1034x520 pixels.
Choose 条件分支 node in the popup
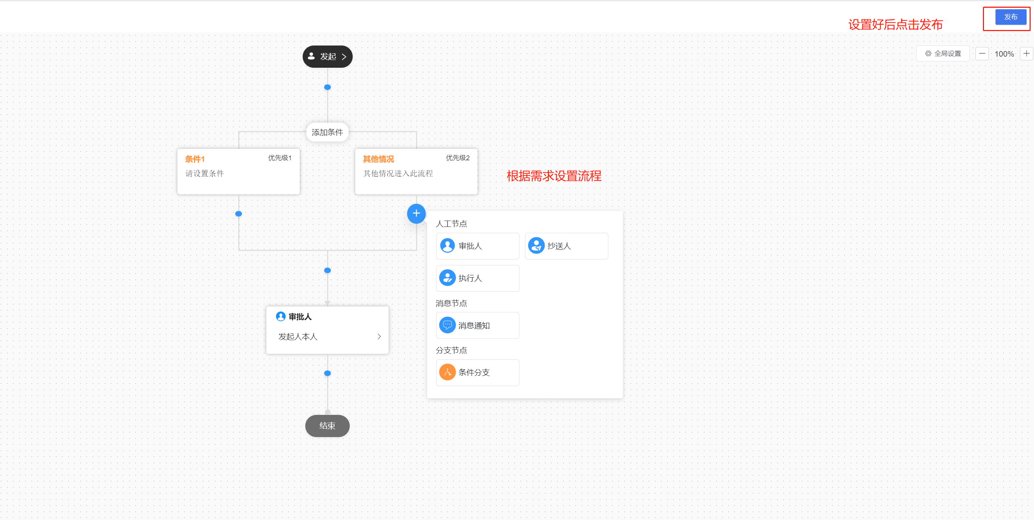tap(477, 372)
